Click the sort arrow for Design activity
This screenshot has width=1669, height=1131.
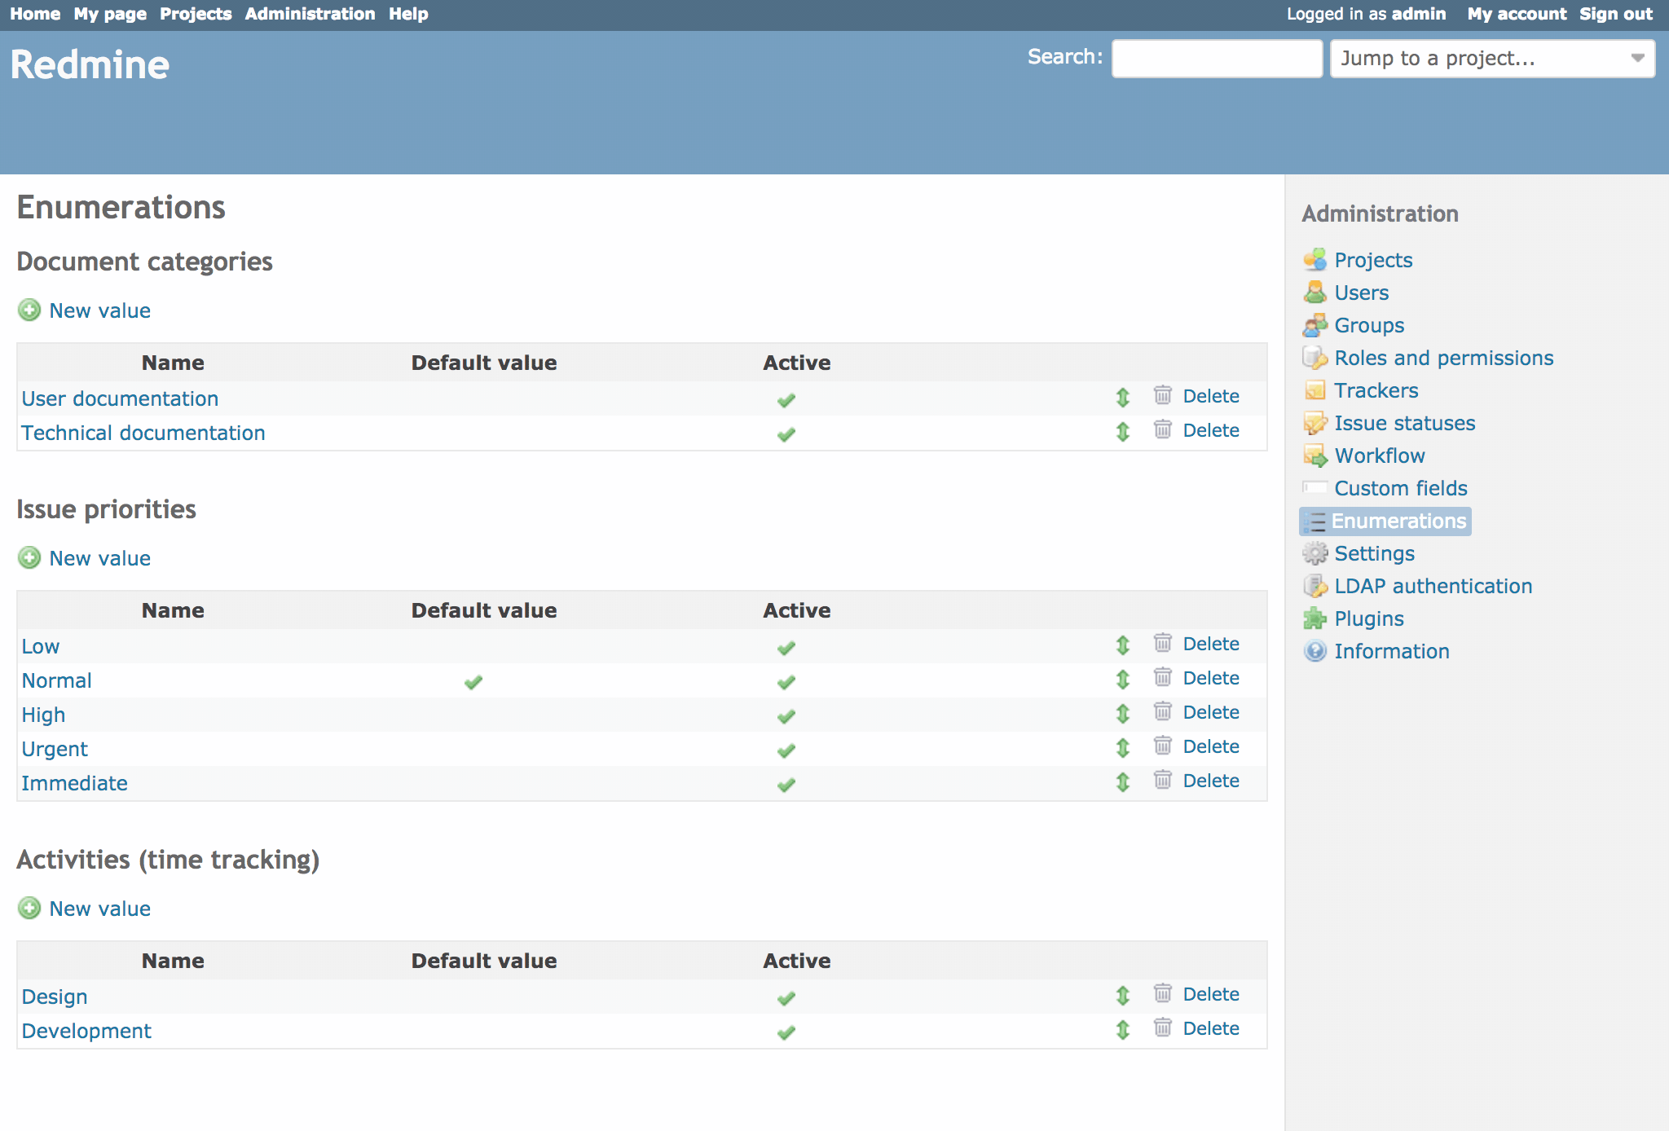point(1123,995)
